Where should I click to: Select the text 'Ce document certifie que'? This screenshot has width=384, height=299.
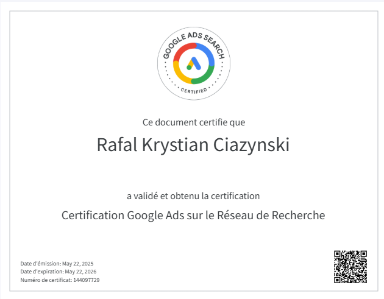194,122
